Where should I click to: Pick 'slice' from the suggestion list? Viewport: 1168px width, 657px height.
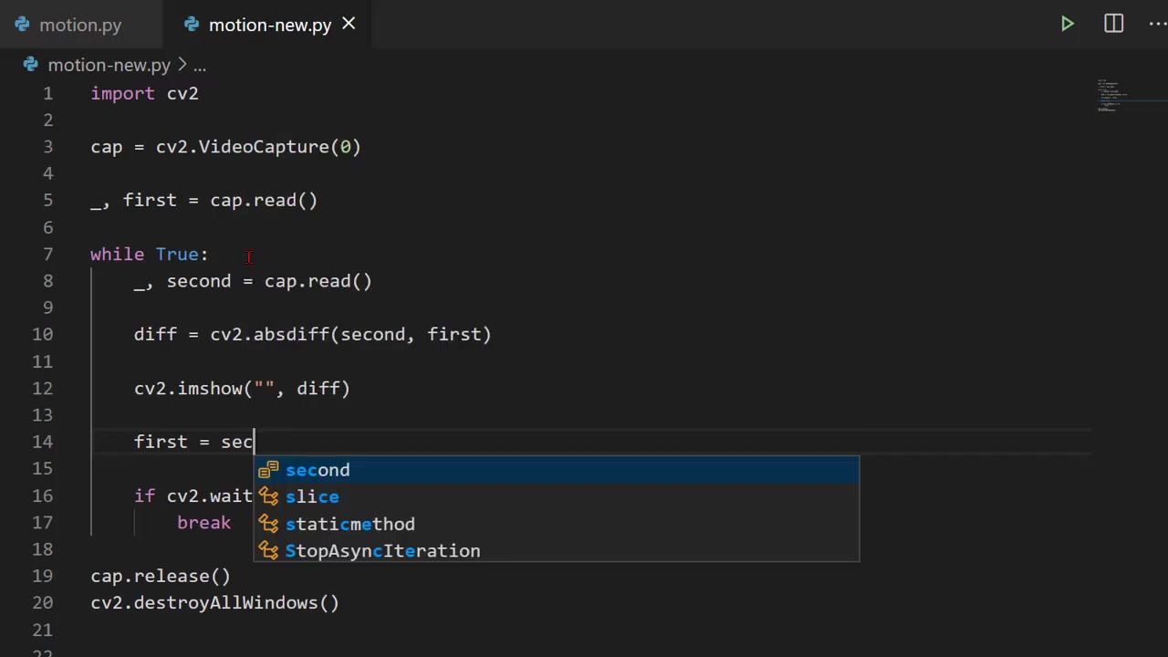coord(312,496)
